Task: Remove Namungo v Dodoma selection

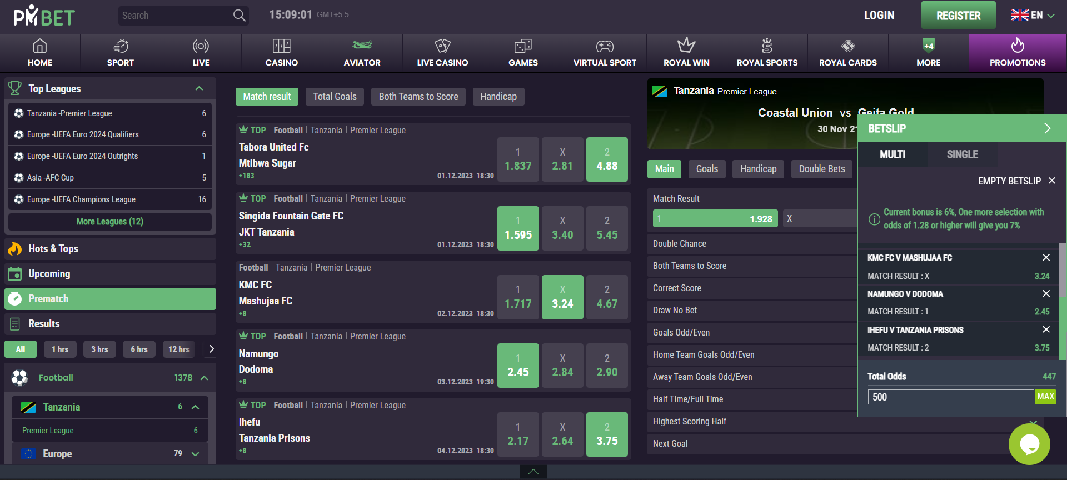Action: coord(1046,293)
